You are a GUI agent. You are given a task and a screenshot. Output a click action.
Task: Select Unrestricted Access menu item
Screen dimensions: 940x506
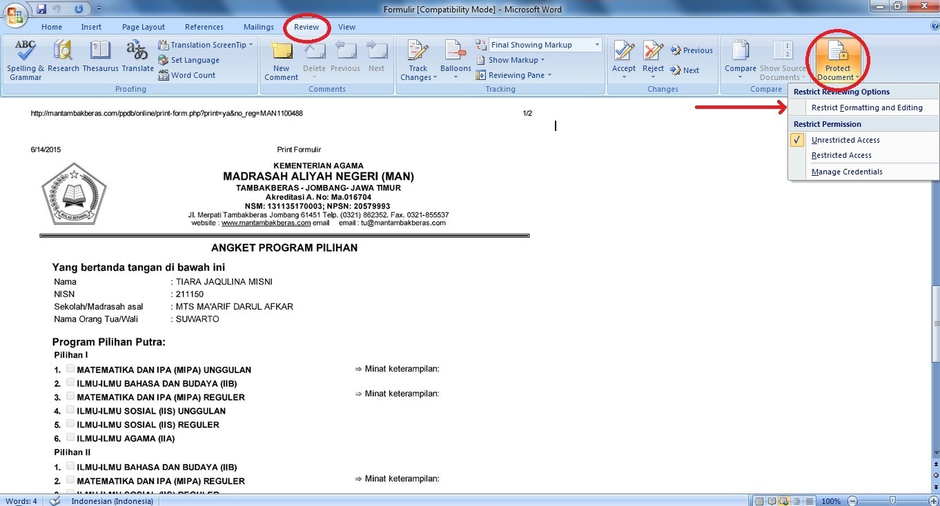click(x=863, y=140)
